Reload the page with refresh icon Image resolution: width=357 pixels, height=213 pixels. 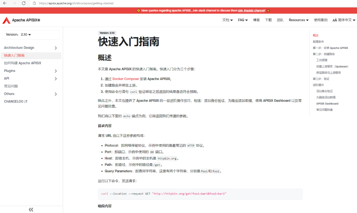(24, 3)
